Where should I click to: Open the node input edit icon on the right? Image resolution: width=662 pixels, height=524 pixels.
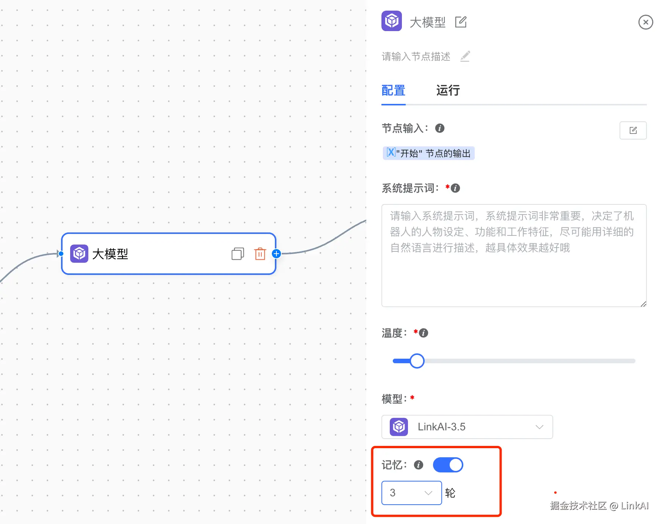(633, 130)
